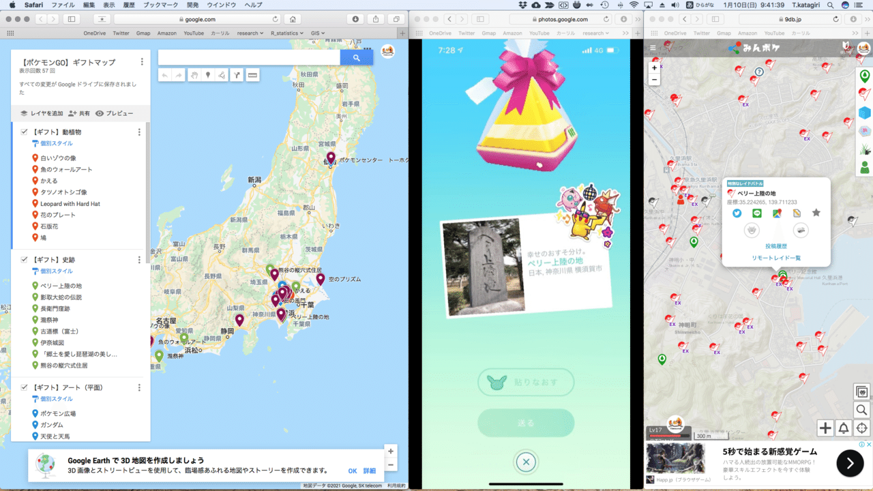Viewport: 873px width, 491px height.
Task: Zoom out on the みんポケ map
Action: (655, 80)
